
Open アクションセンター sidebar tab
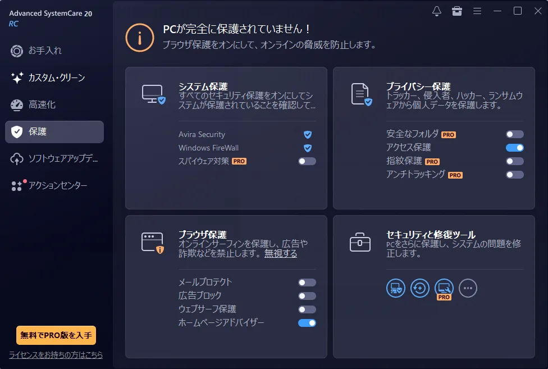[54, 185]
